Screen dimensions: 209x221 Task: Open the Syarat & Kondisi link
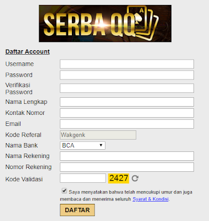(x=150, y=199)
